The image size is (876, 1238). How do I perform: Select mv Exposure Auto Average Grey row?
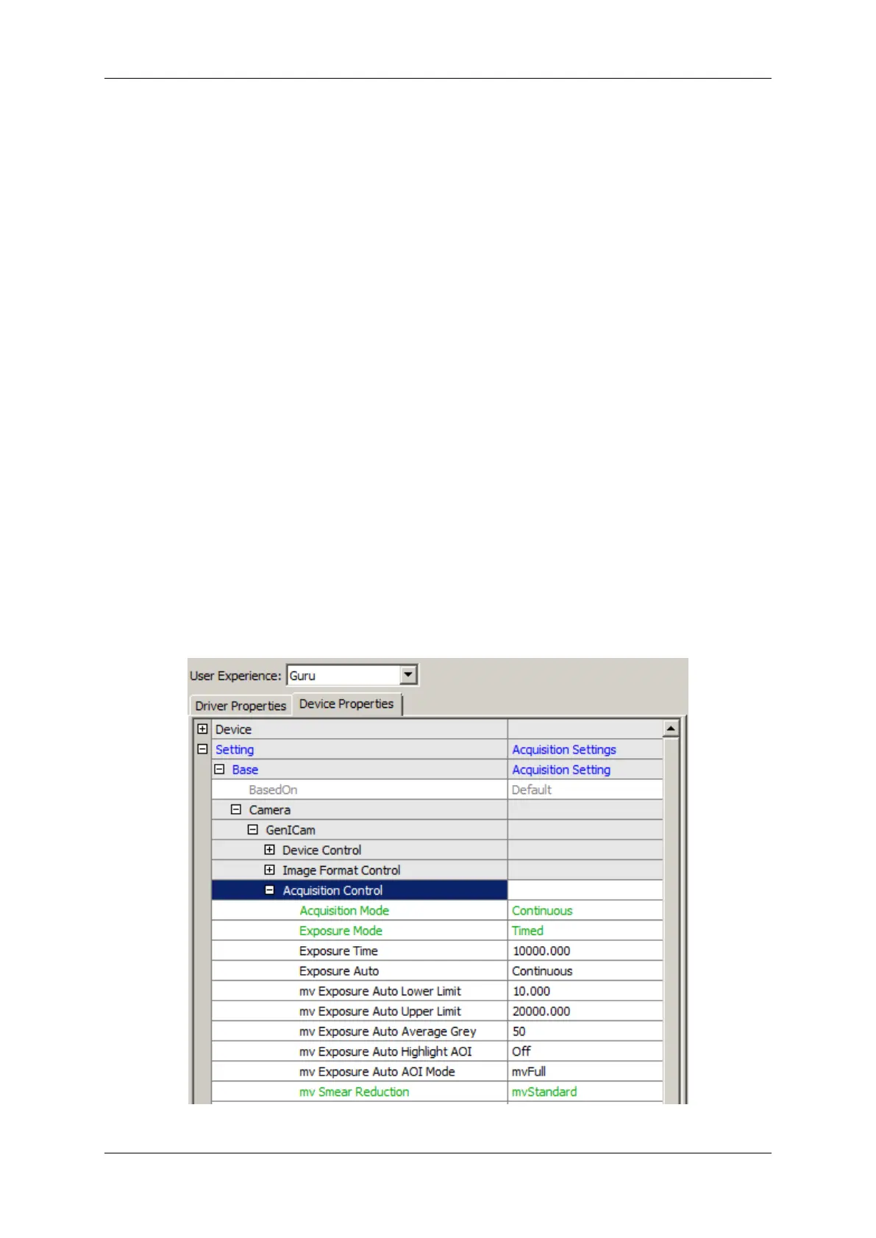tap(437, 1031)
